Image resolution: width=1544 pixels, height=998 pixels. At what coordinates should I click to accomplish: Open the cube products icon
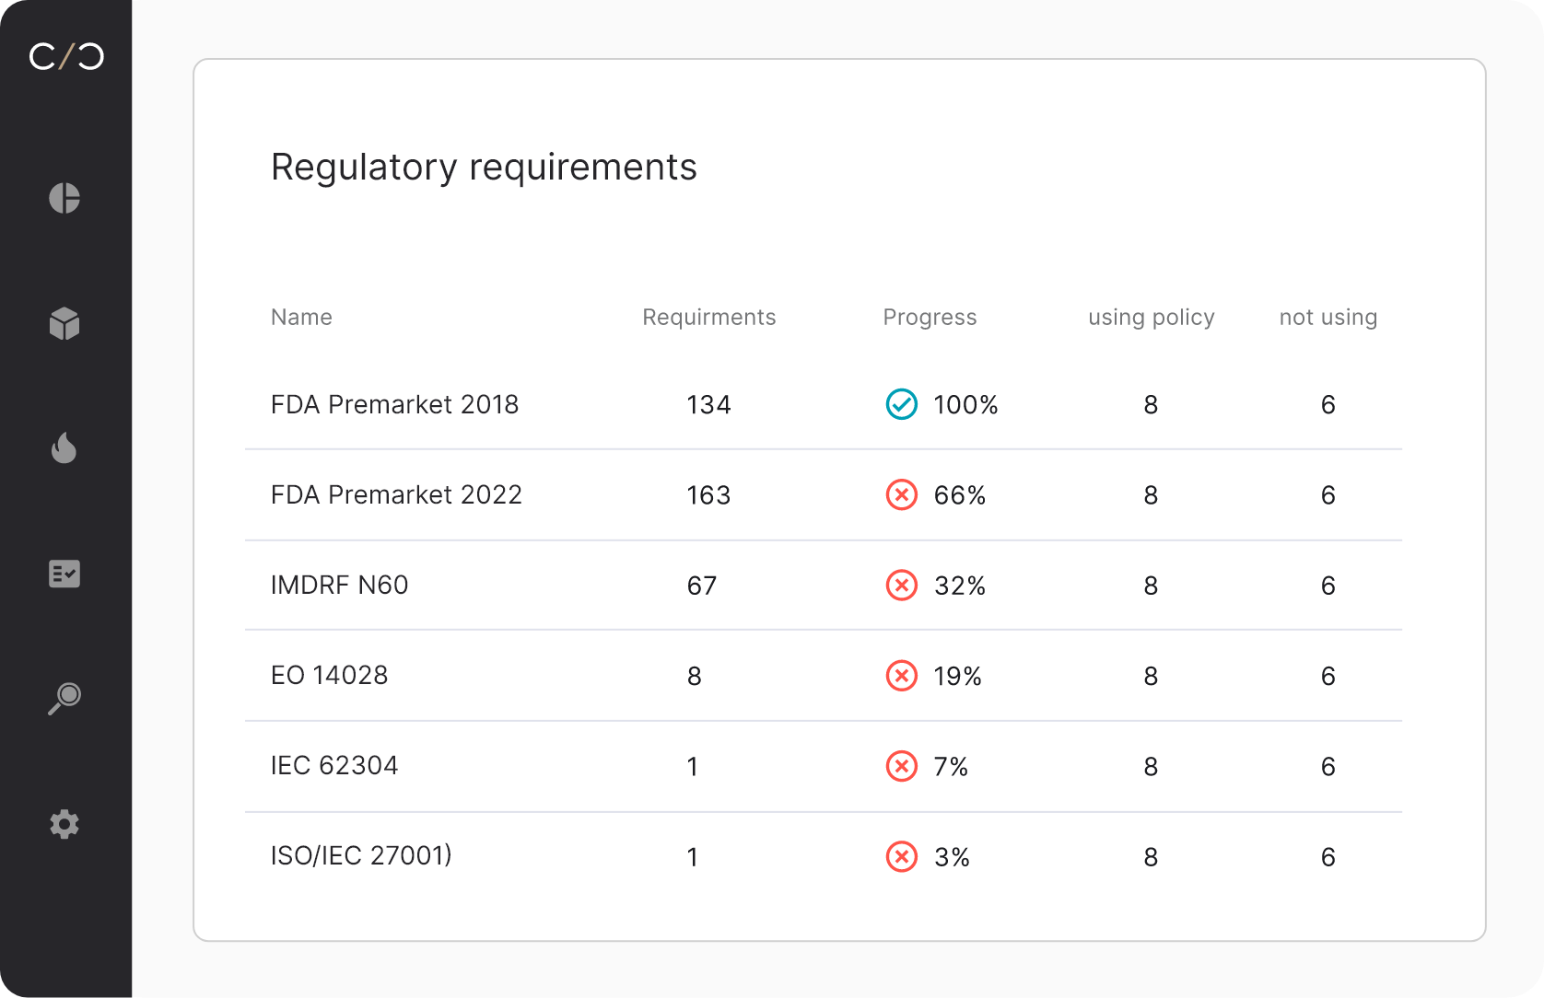coord(64,323)
